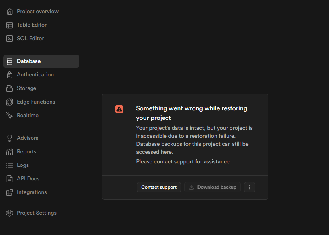The height and width of the screenshot is (235, 329).
Task: Click the Edge Functions globe icon
Action: (x=10, y=102)
